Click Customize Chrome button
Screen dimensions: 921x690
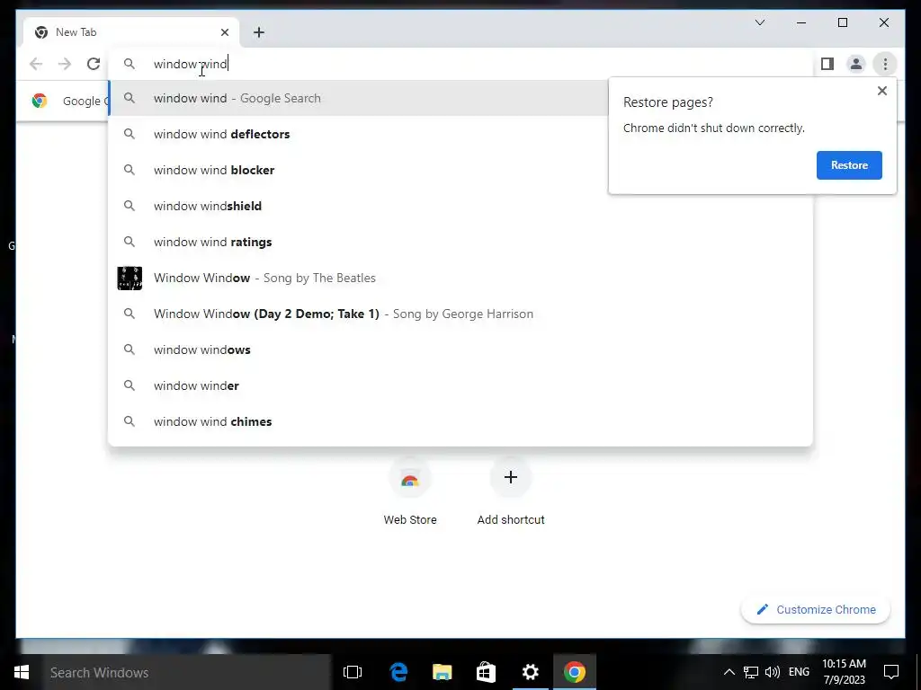coord(816,610)
